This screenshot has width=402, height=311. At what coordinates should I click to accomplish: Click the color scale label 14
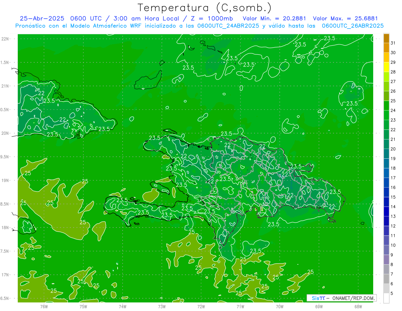[x=393, y=207]
